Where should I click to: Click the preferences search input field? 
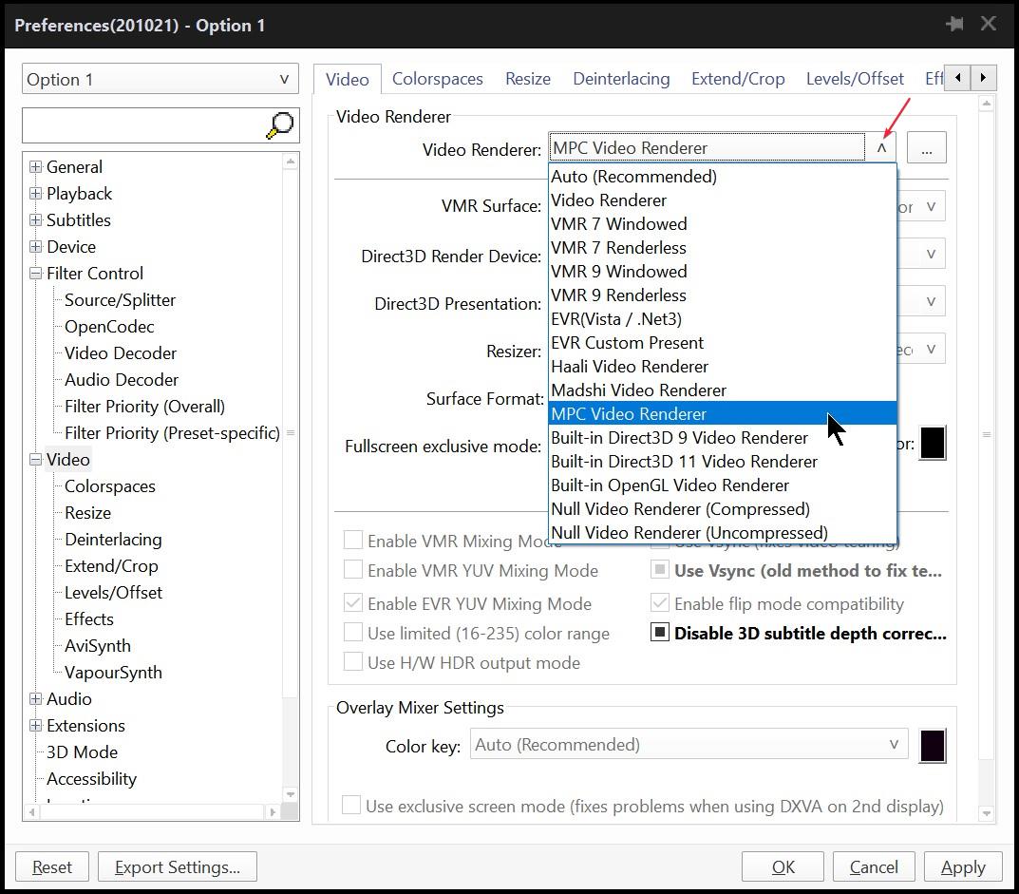(144, 125)
